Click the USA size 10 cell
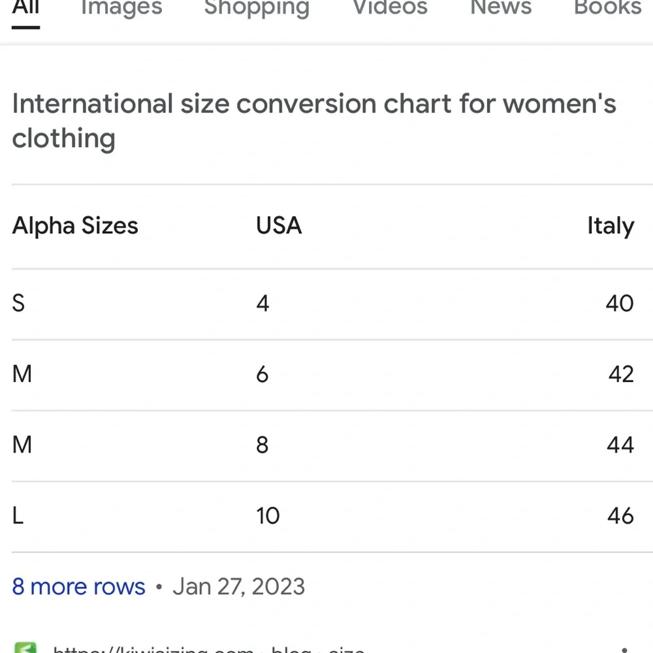Screen dimensions: 653x653 click(x=268, y=516)
